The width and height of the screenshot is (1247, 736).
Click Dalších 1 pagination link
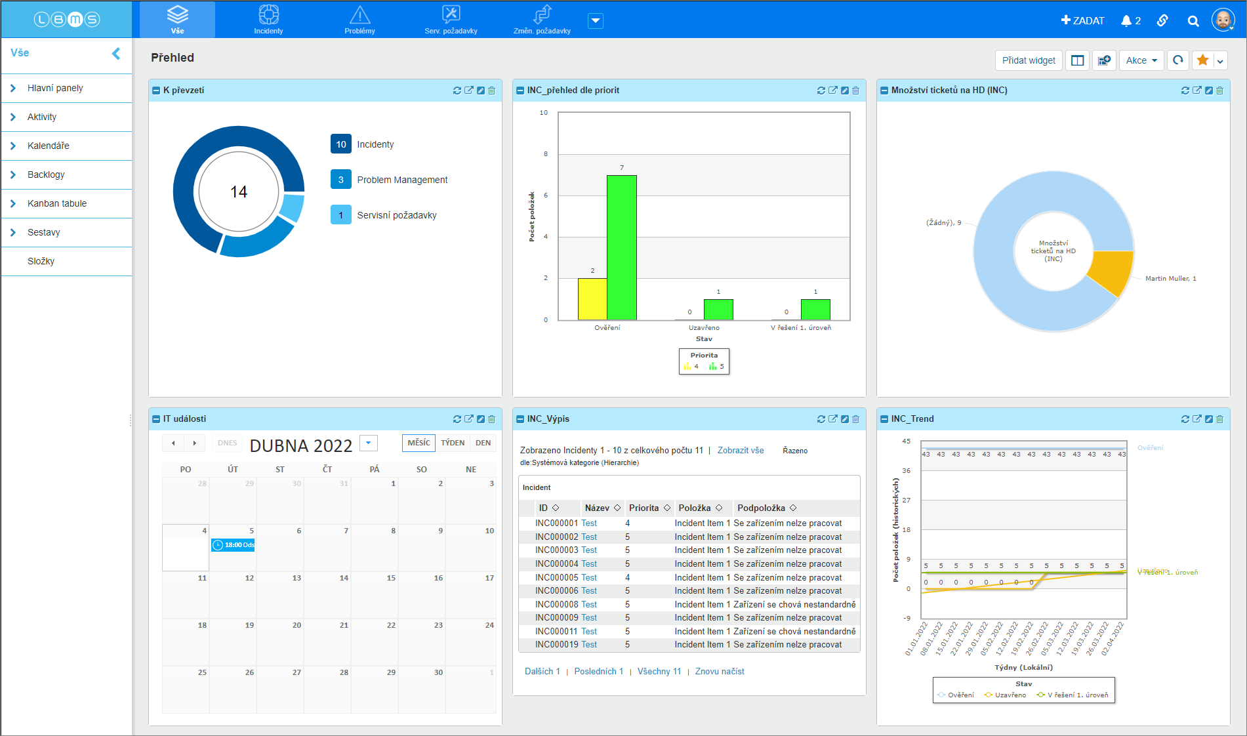(542, 671)
